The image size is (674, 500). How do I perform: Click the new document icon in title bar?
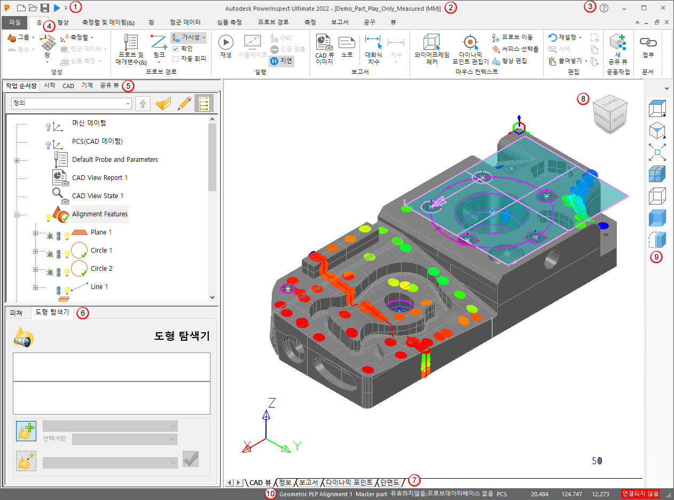tap(21, 8)
